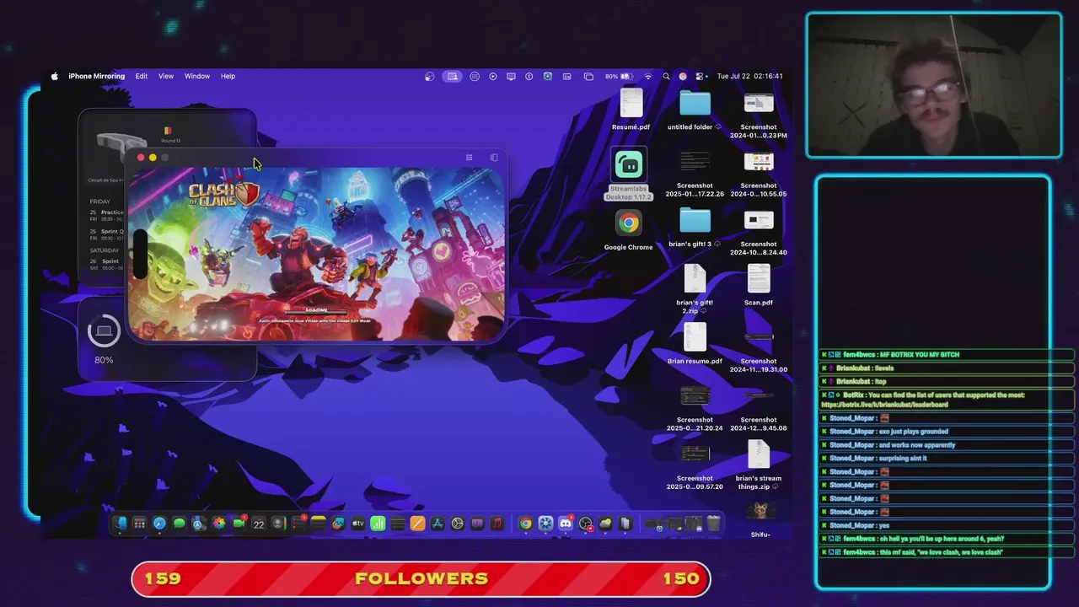Open the iPhone Mirroring App Switcher button
Screen dimensions: 1079x607
click(x=494, y=158)
